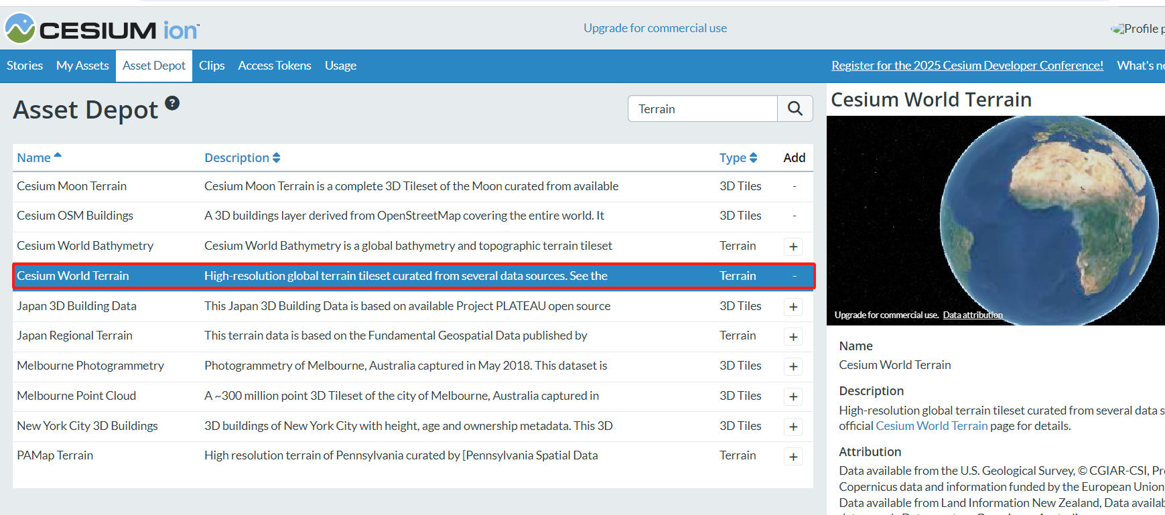
Task: Click Terrain type cell in PAMap Terrain row
Action: tap(738, 455)
